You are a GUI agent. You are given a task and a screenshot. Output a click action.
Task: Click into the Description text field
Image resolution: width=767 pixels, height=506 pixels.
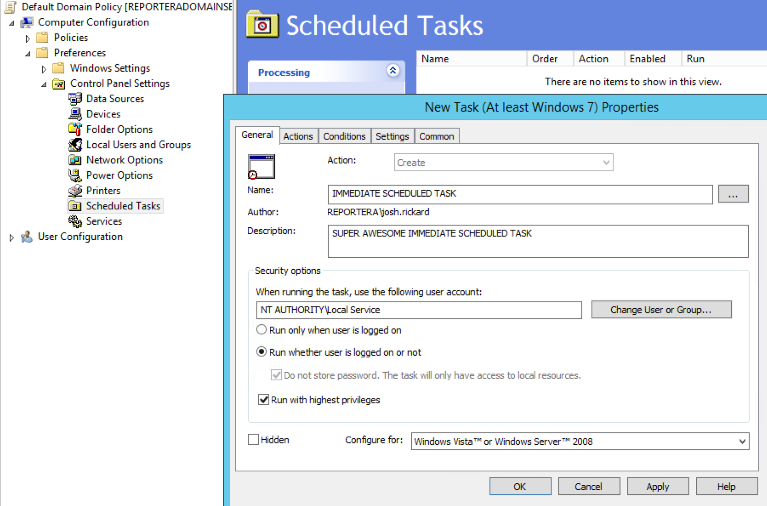tap(538, 241)
